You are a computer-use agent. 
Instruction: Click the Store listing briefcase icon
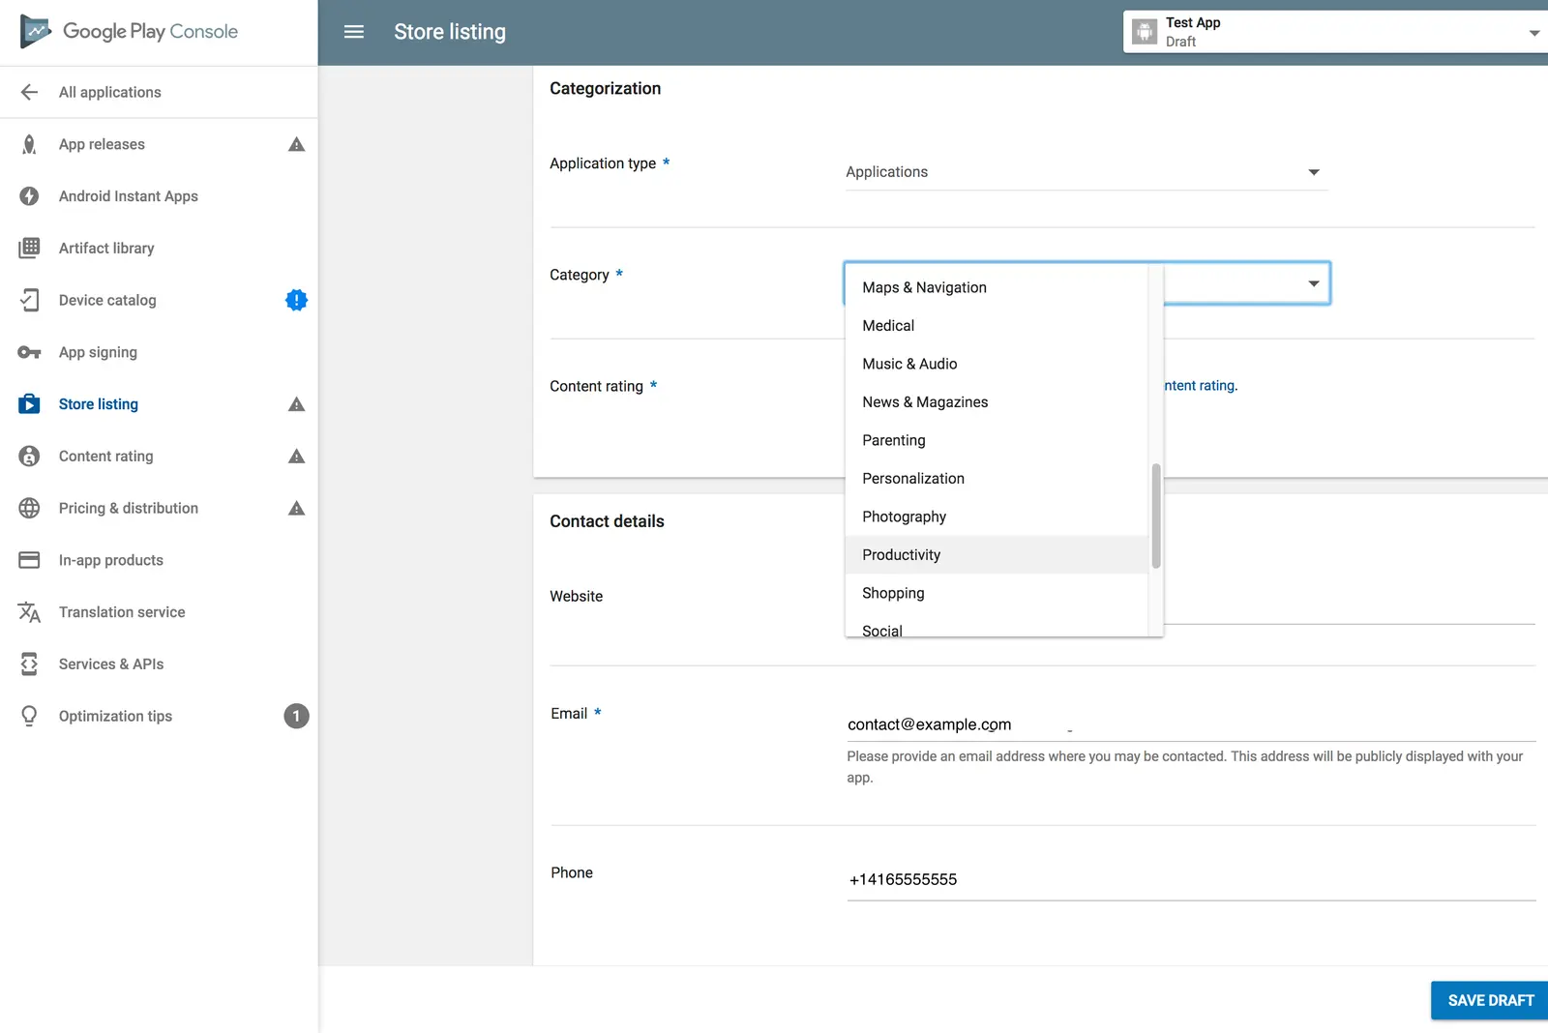[x=30, y=404]
